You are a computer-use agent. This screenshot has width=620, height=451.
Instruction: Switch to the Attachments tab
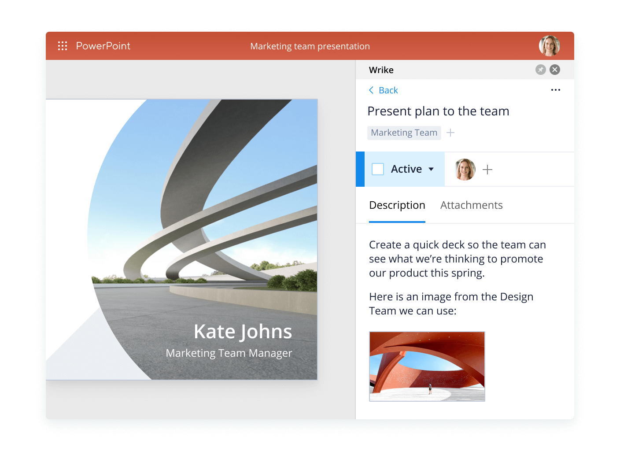(x=471, y=205)
